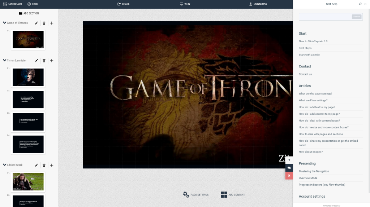The height and width of the screenshot is (207, 370).
Task: Click the Self help search input field
Action: (325, 17)
